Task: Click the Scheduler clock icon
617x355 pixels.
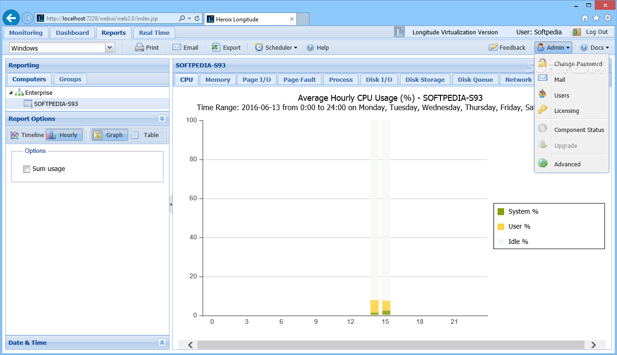Action: pos(259,47)
